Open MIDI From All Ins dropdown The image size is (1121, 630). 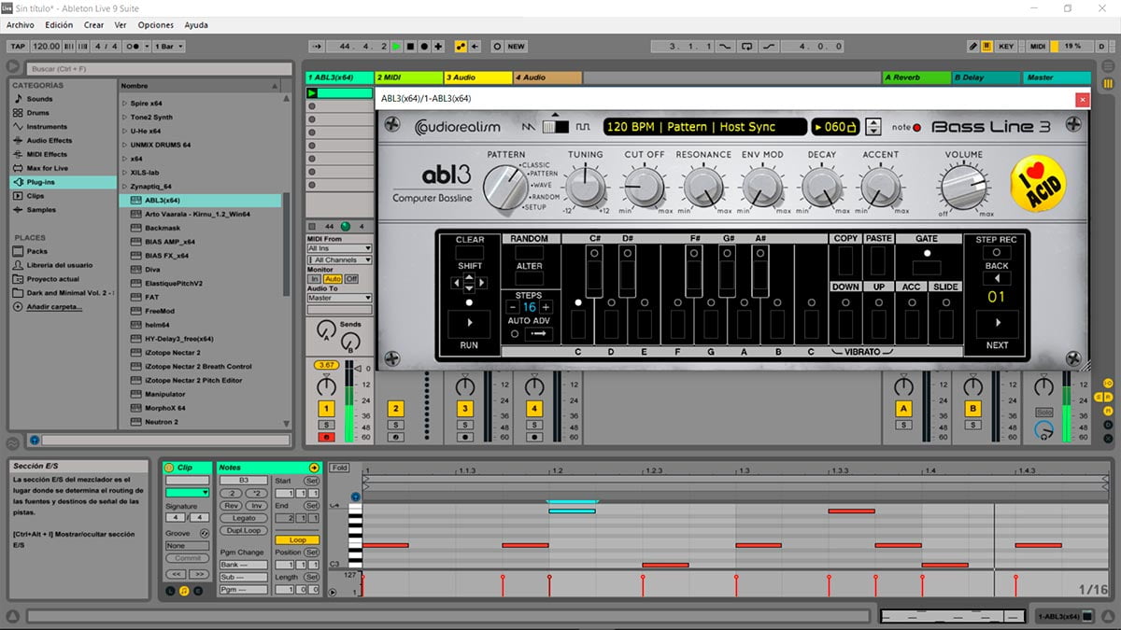(x=340, y=248)
